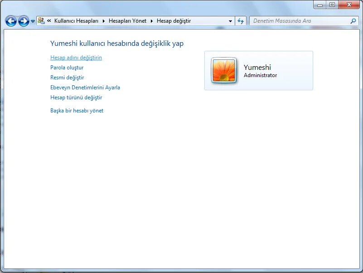Open the Kullanıcı Hesapları breadcrumb
Viewport: 363px width, 273px height.
click(x=76, y=21)
